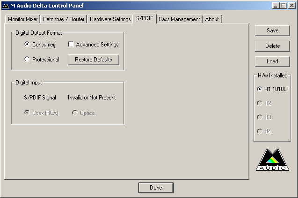The height and width of the screenshot is (198, 298).
Task: Select the #1 1010LT hardware device
Action: click(x=260, y=89)
